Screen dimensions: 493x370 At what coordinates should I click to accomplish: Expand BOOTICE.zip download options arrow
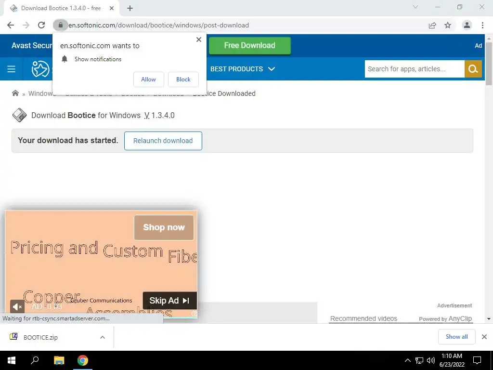pyautogui.click(x=103, y=337)
